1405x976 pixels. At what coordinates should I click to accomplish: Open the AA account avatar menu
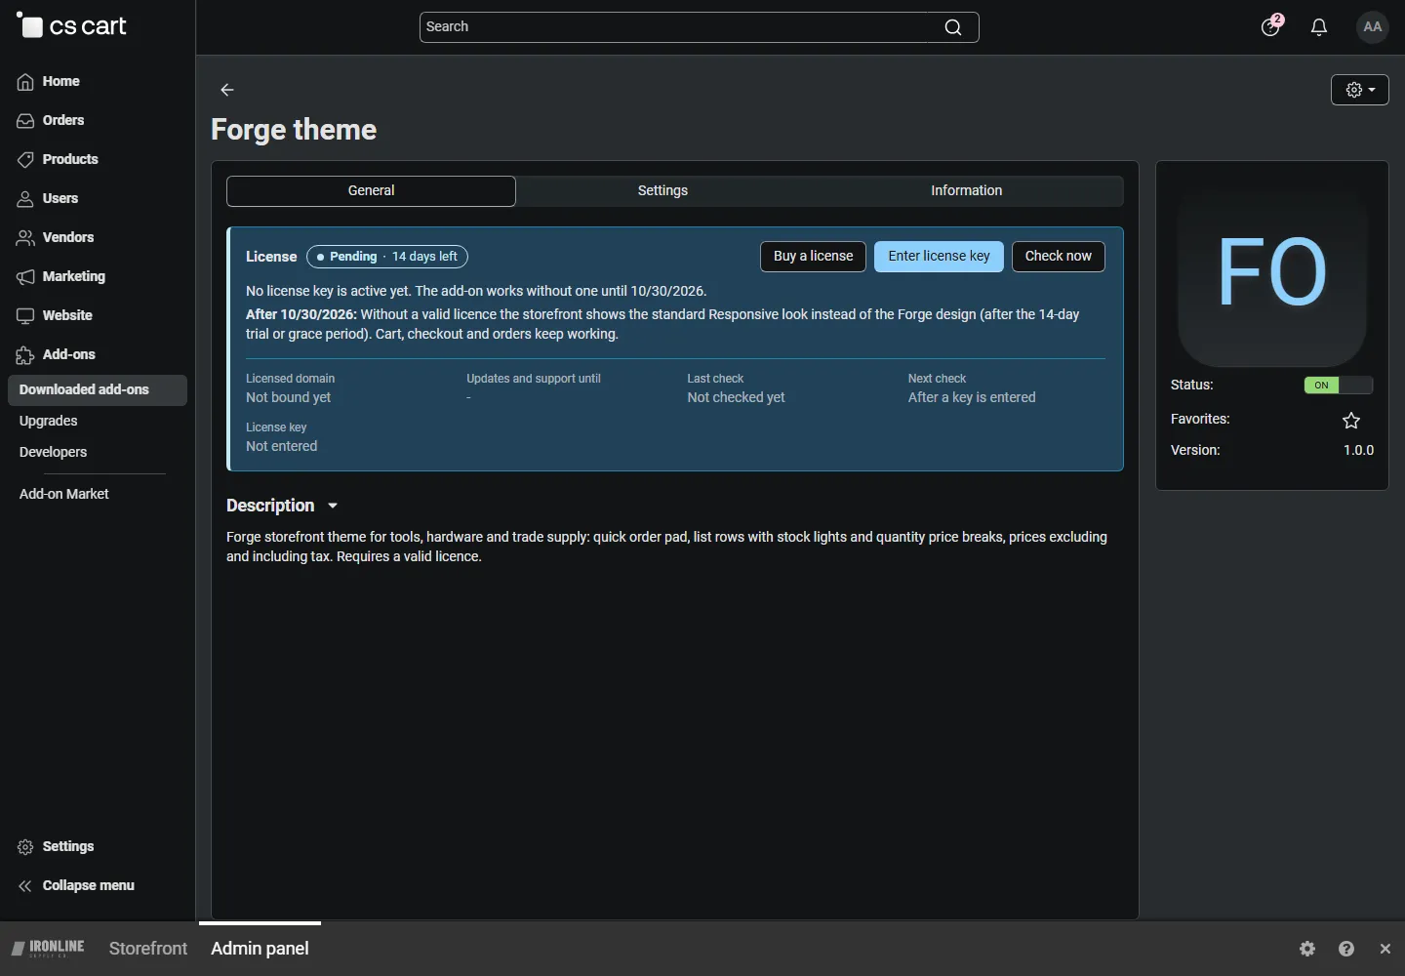point(1373,27)
